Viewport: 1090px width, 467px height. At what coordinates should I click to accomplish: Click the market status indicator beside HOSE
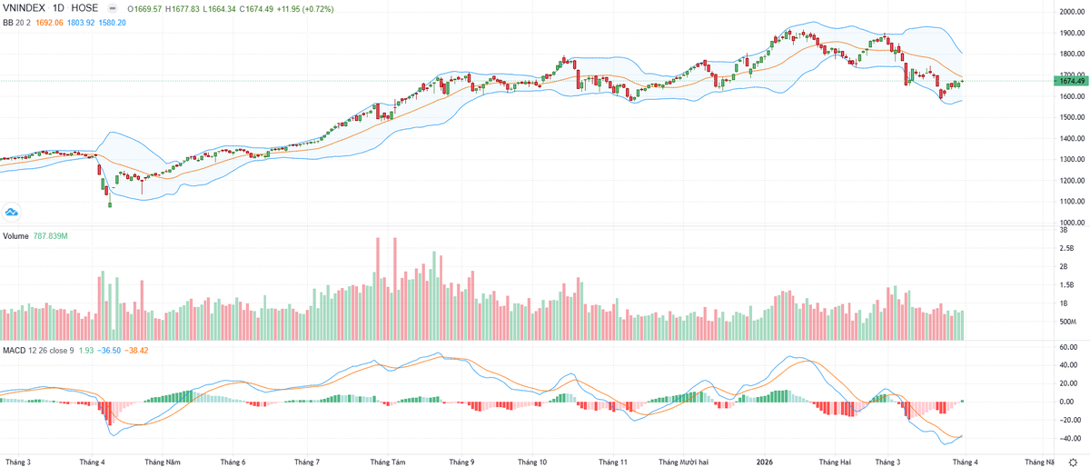(x=112, y=9)
